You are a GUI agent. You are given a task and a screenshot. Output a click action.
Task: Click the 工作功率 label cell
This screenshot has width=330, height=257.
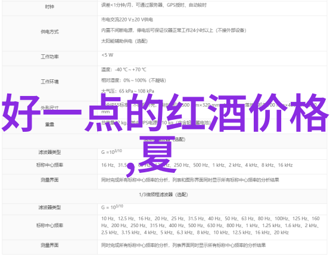(49, 57)
